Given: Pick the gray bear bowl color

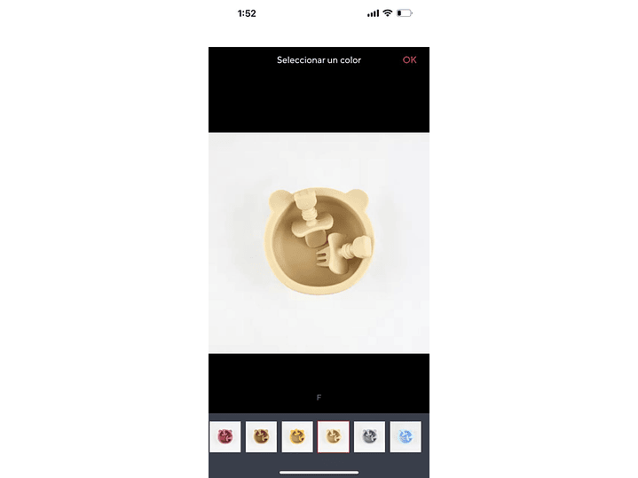Looking at the screenshot, I should (x=369, y=436).
